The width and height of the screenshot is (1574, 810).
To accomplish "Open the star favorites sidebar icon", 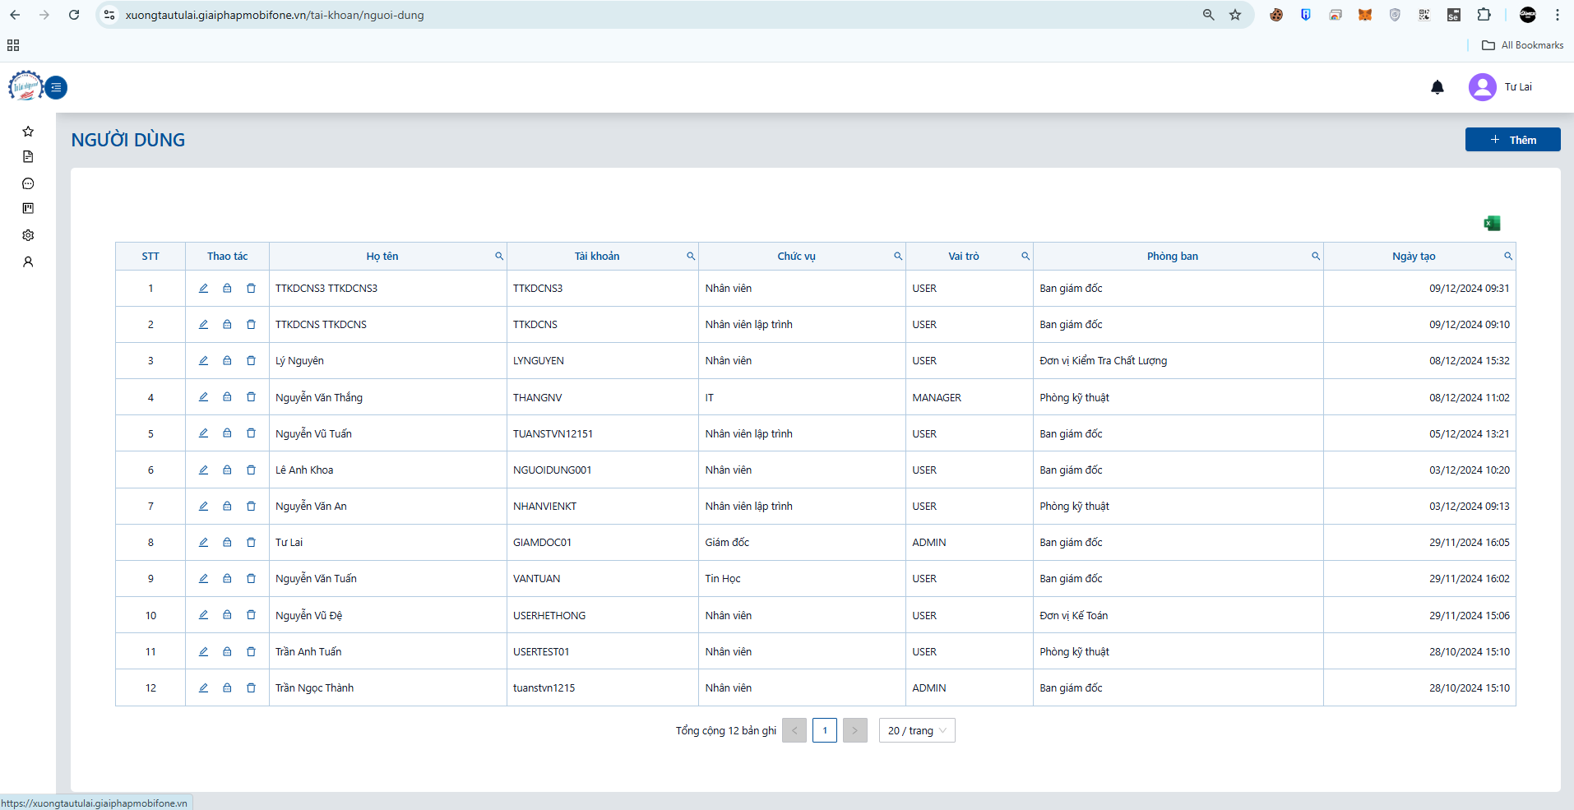I will [x=28, y=132].
